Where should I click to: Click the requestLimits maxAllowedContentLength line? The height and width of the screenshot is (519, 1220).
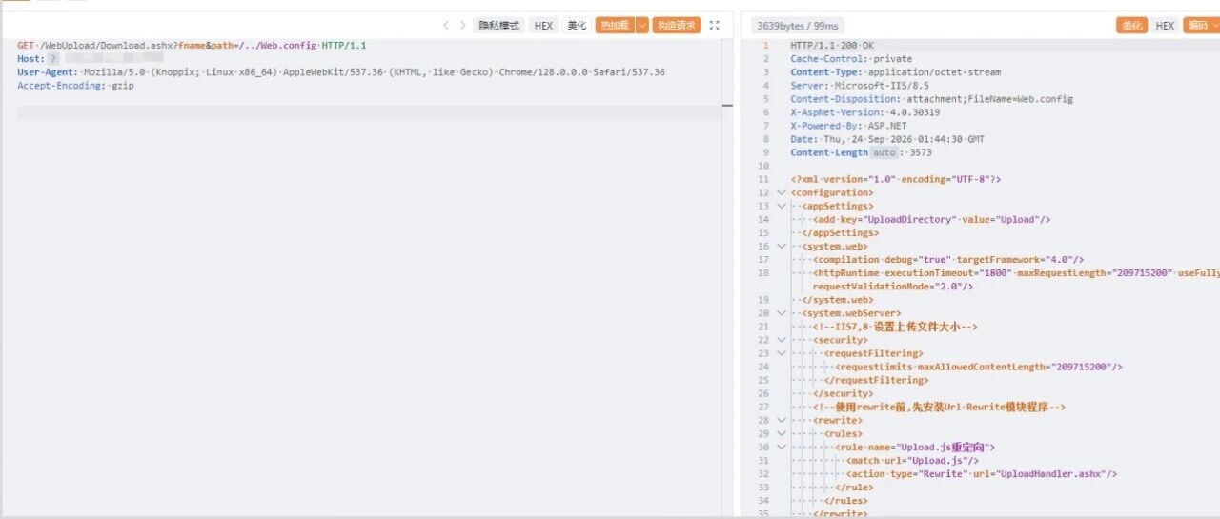tap(979, 367)
